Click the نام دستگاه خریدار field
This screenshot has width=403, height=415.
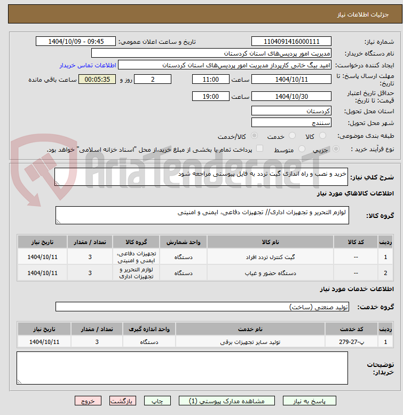tap(211, 53)
